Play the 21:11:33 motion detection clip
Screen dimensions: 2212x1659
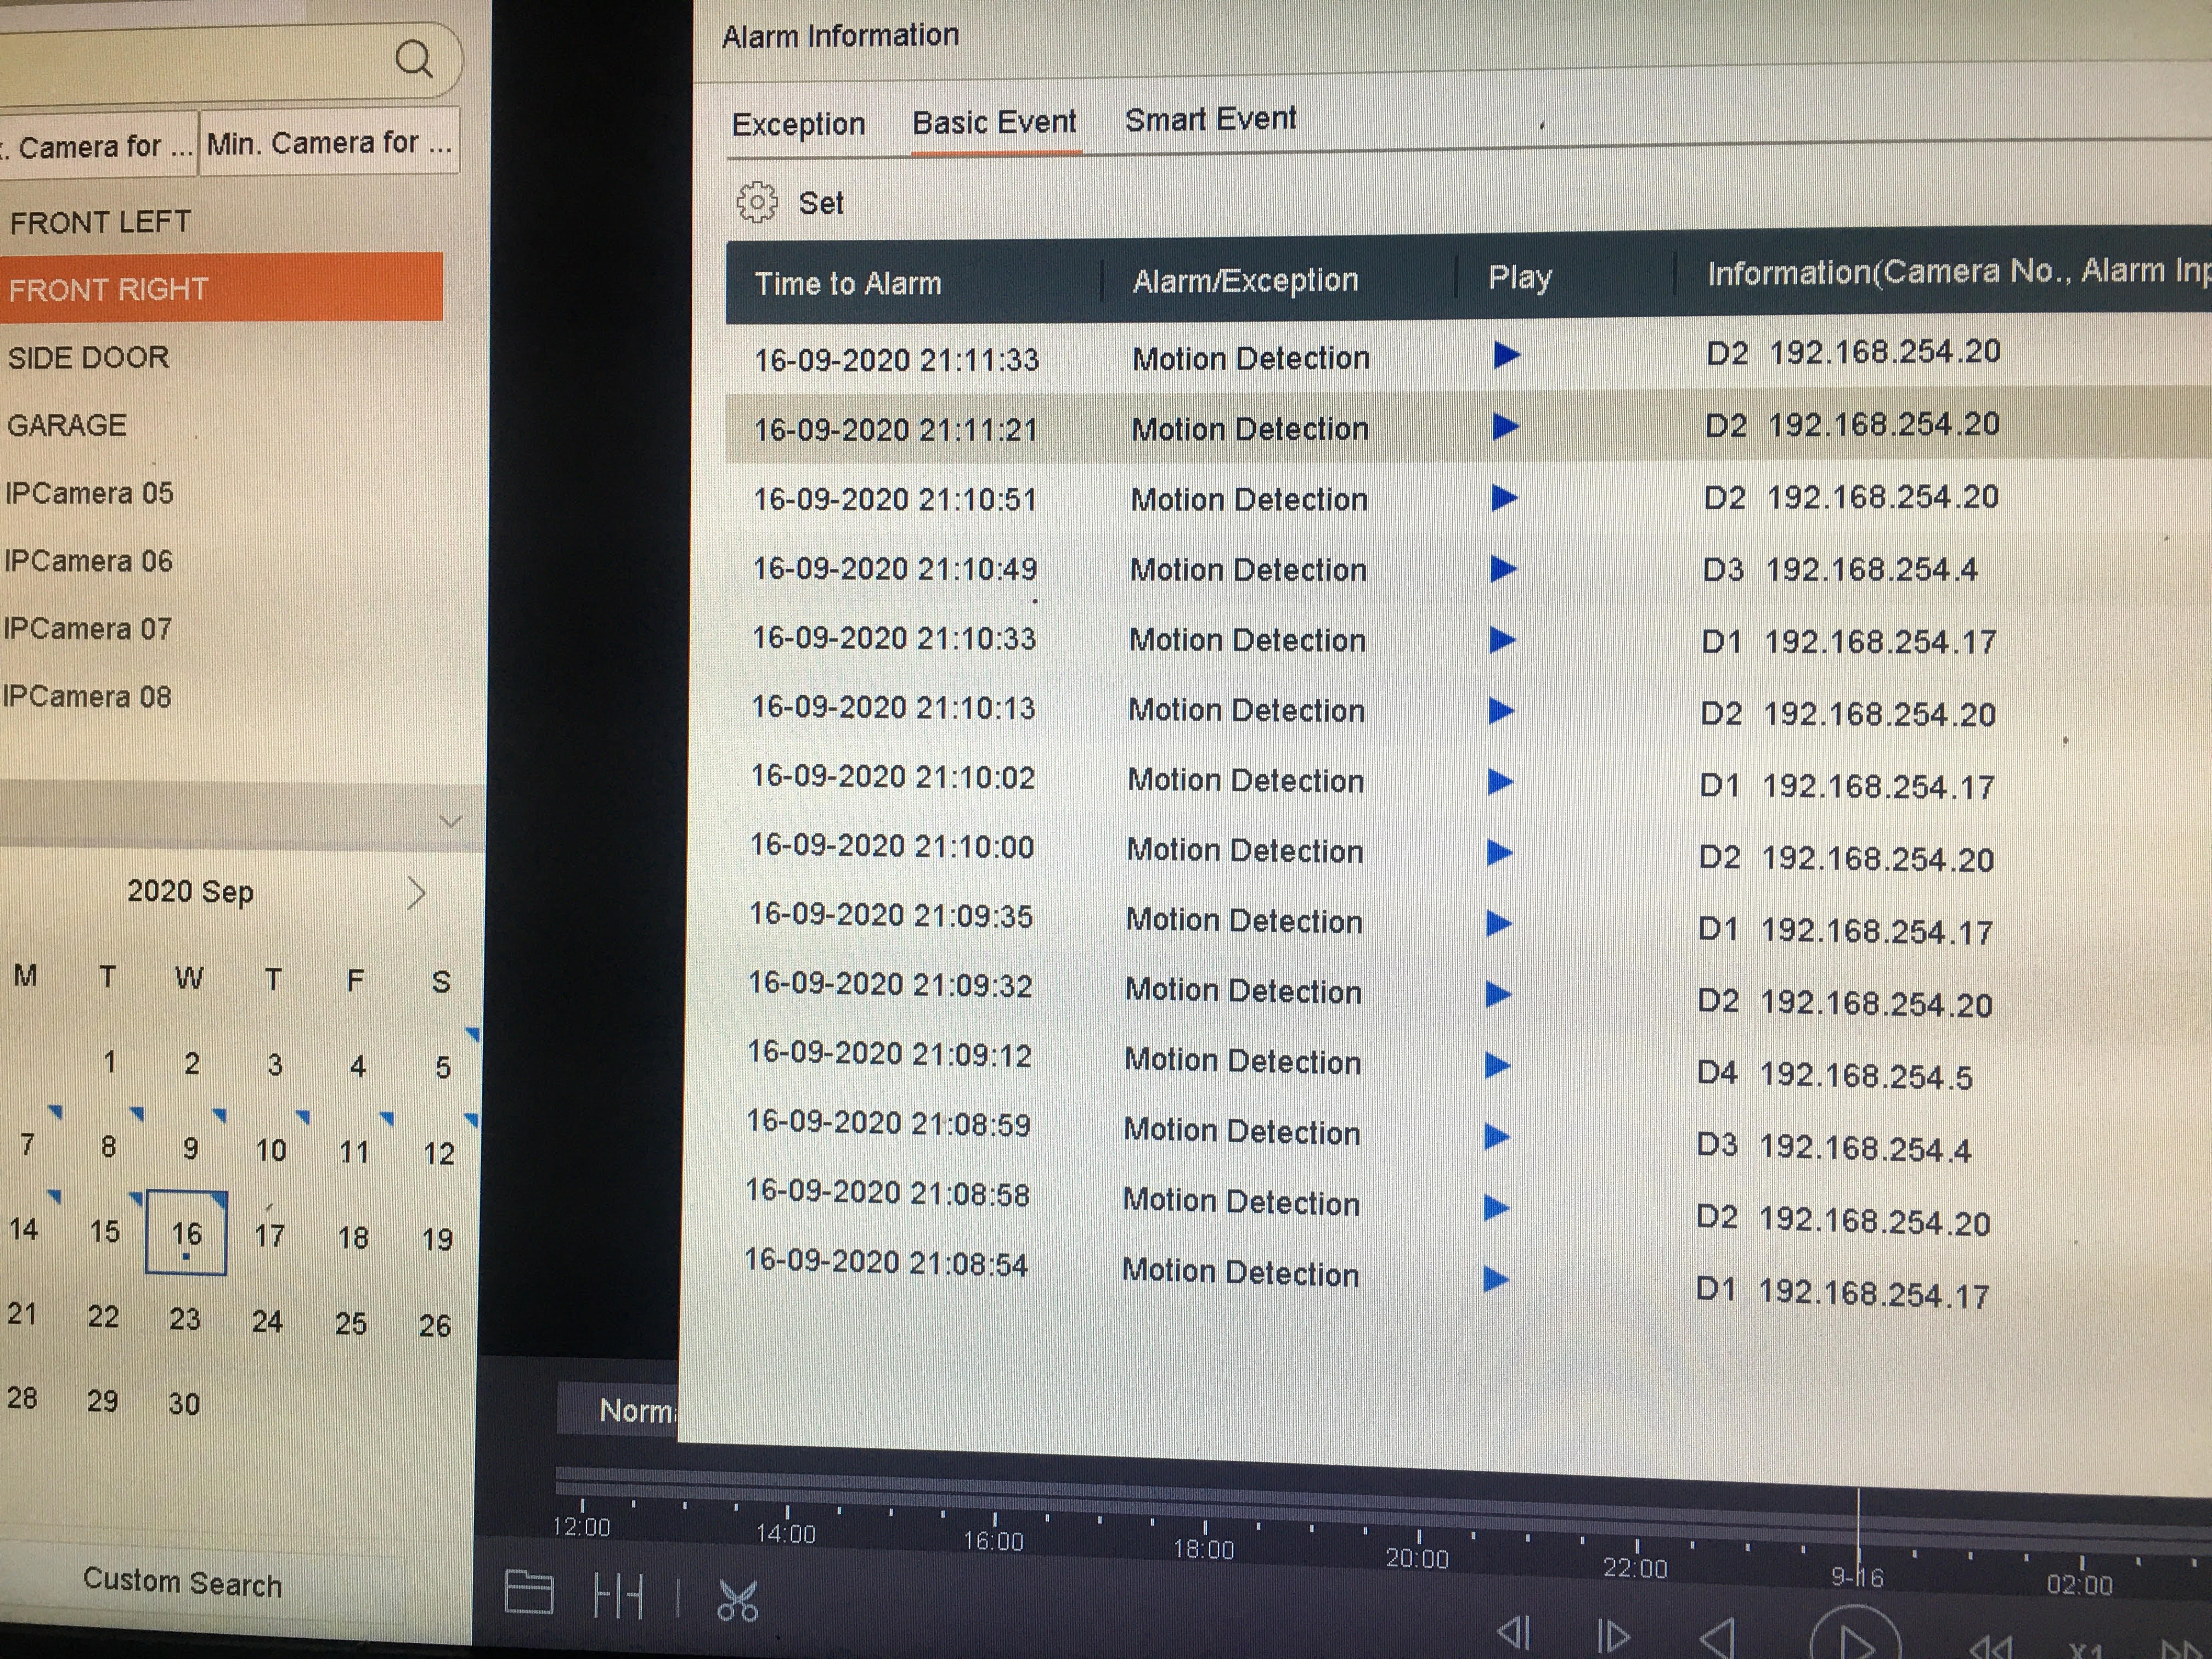click(1506, 355)
